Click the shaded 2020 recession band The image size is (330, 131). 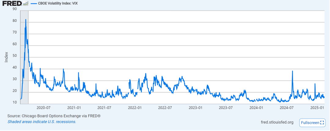pyautogui.click(x=24, y=57)
